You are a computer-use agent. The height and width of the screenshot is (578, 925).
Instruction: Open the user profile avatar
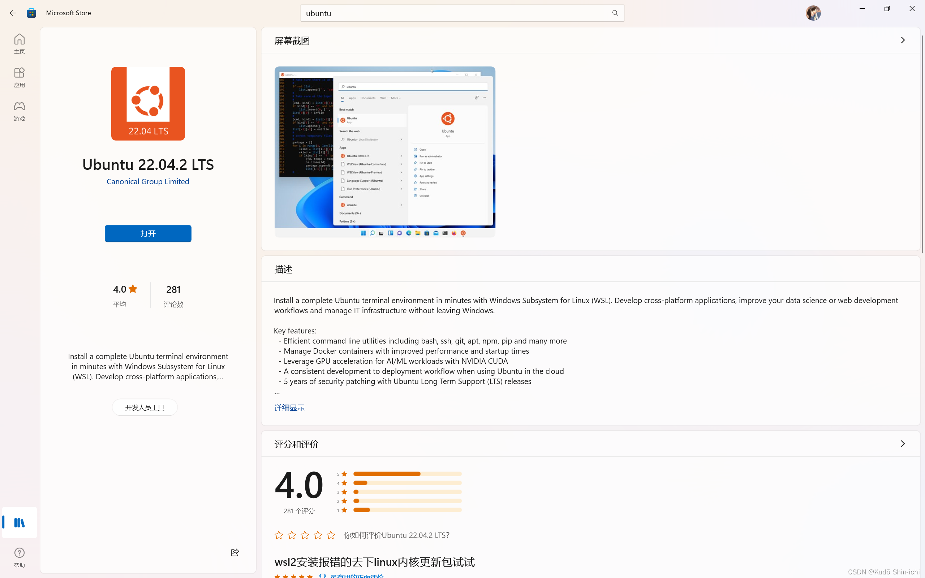(x=813, y=13)
